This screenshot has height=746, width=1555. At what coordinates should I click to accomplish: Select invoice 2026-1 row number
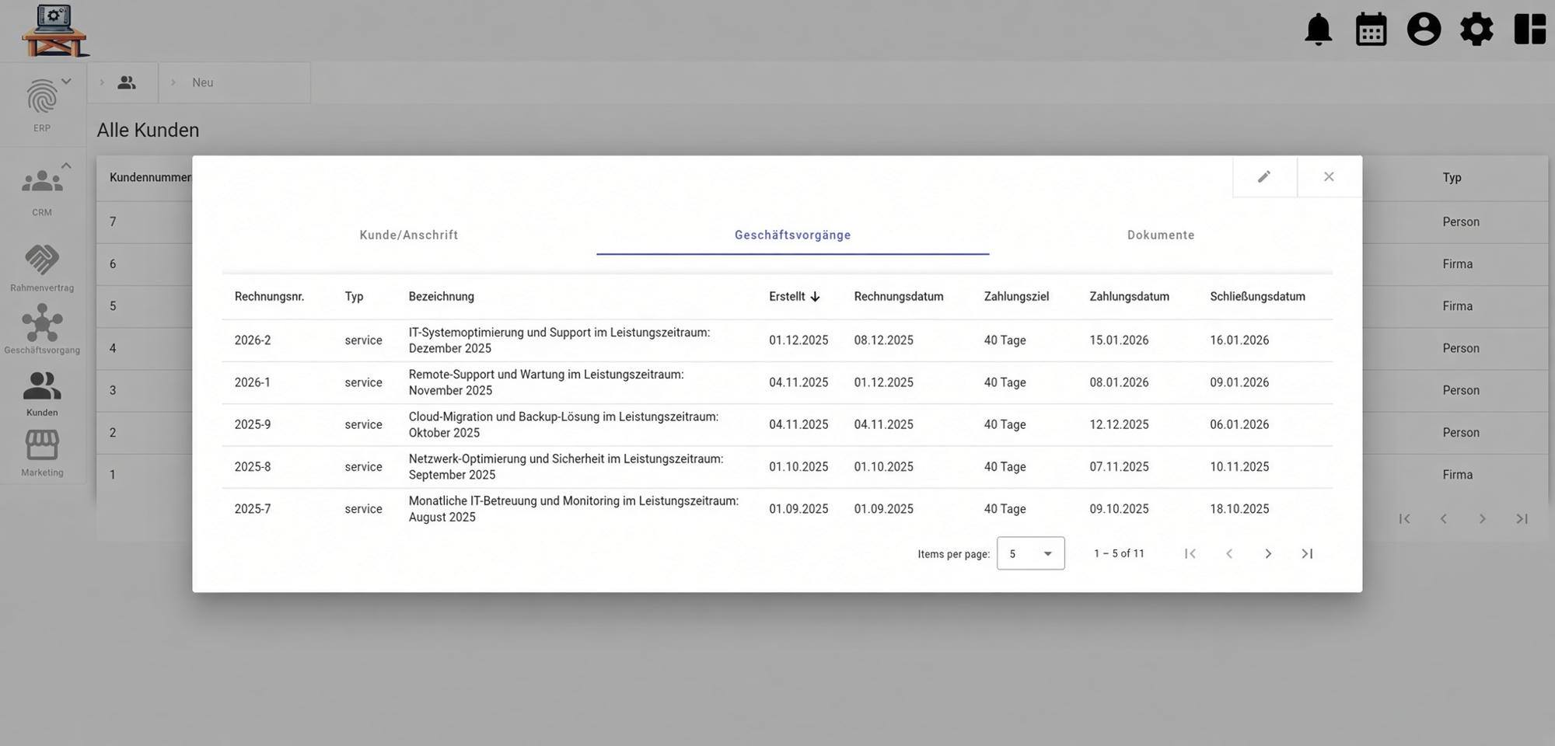click(253, 382)
